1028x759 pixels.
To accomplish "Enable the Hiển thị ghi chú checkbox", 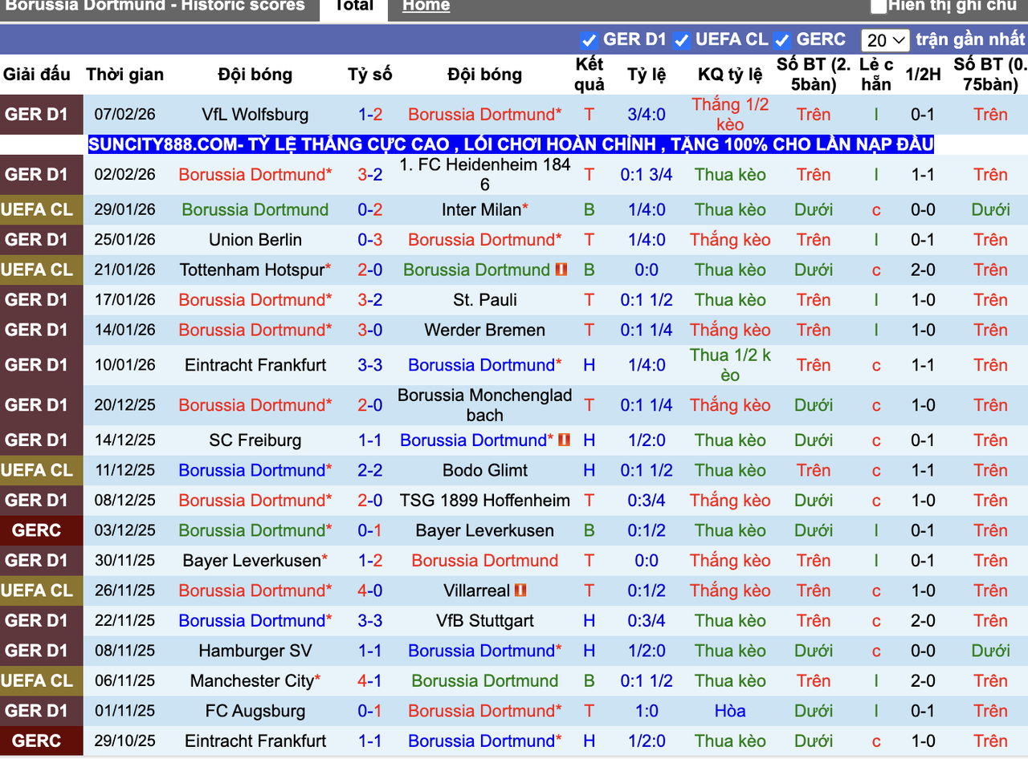I will pyautogui.click(x=879, y=6).
